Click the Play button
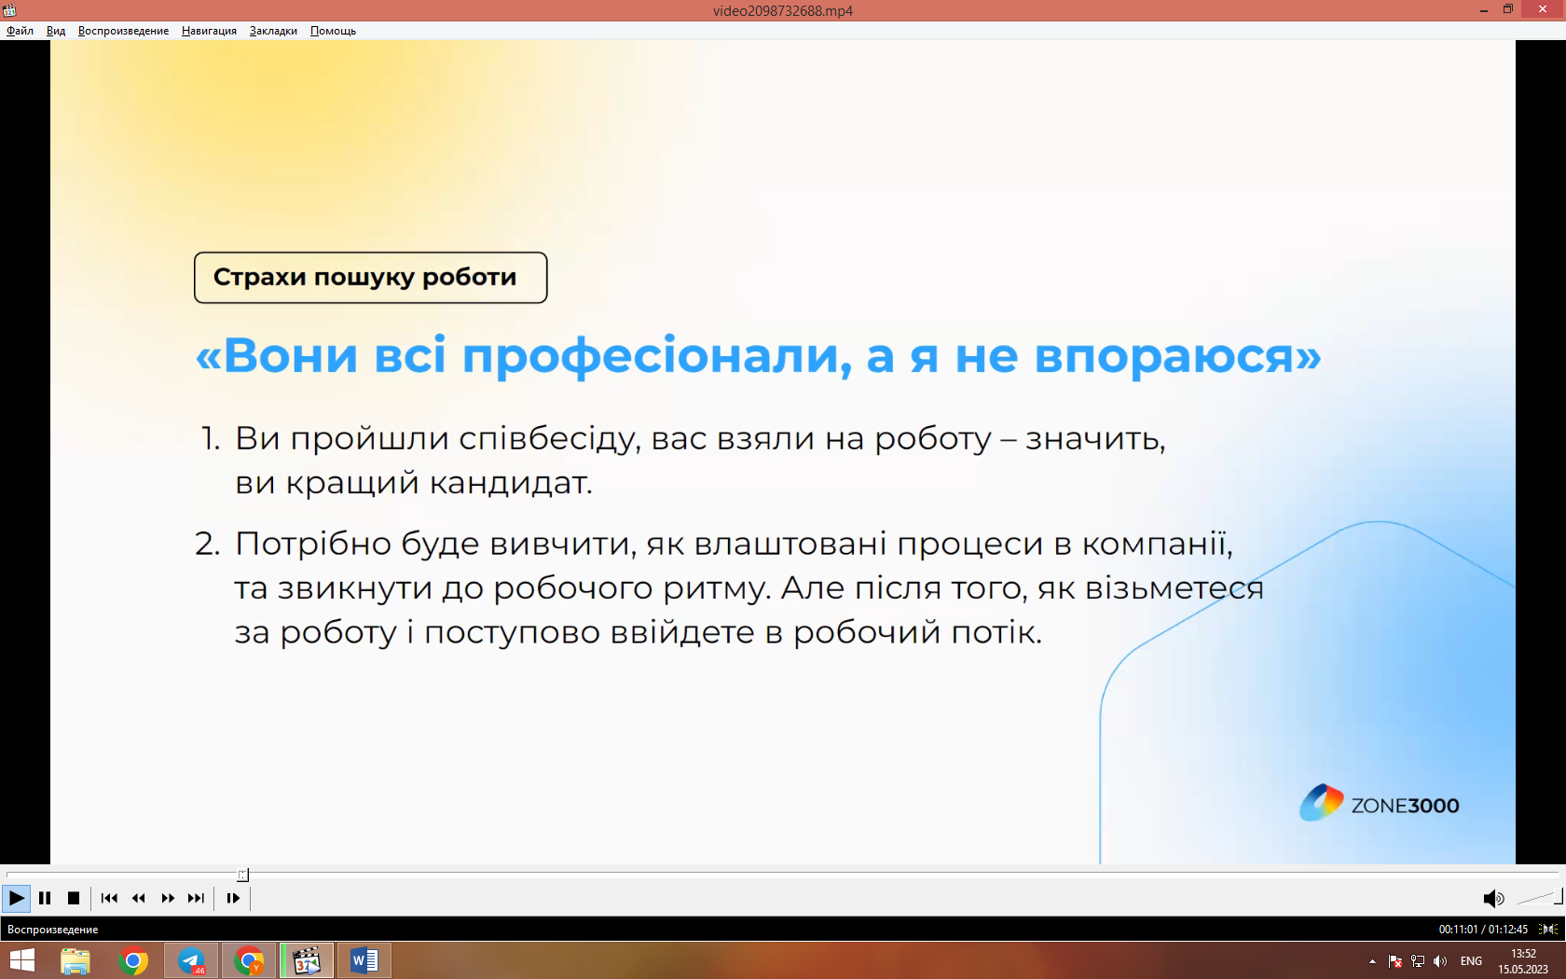1566x979 pixels. tap(16, 898)
